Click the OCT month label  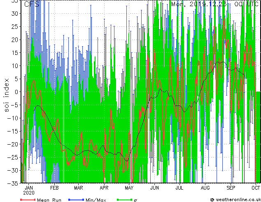click(256, 188)
